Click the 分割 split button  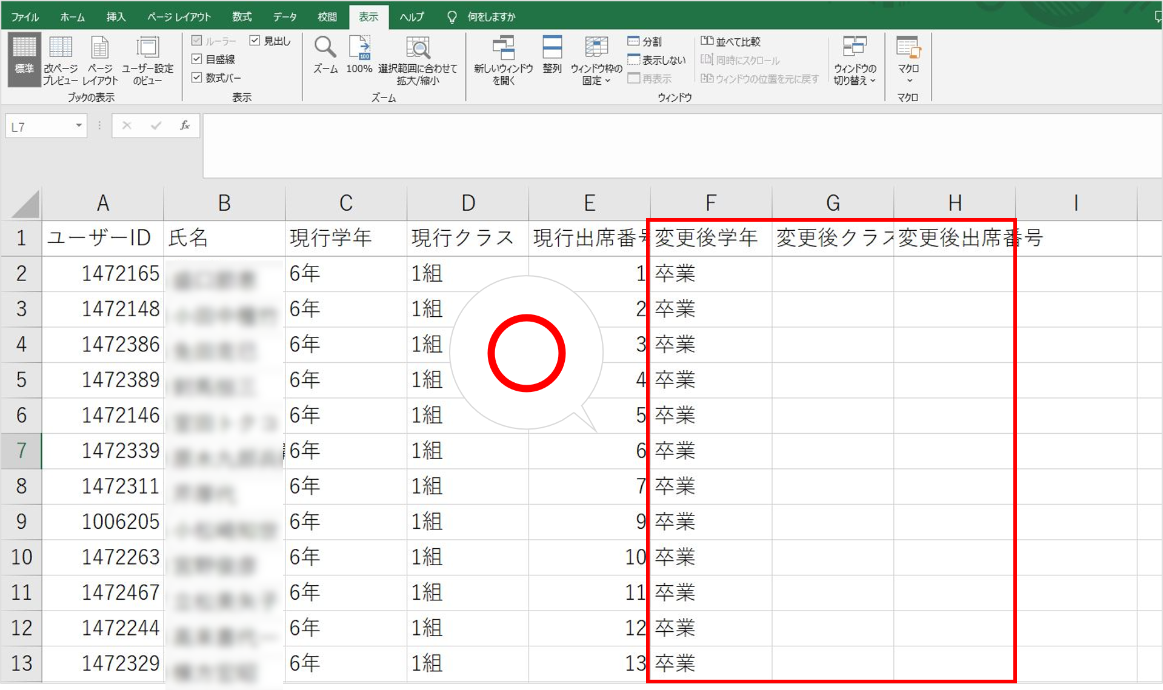click(645, 41)
